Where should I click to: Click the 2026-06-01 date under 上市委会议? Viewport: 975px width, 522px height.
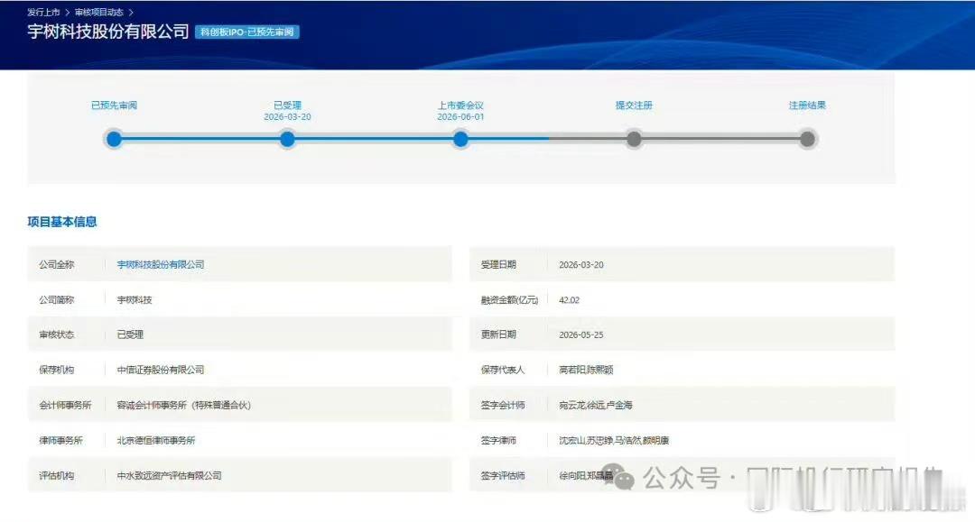[x=460, y=116]
